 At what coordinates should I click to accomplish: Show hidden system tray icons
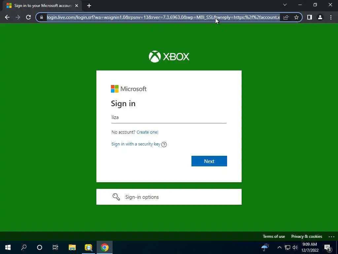[x=279, y=247]
